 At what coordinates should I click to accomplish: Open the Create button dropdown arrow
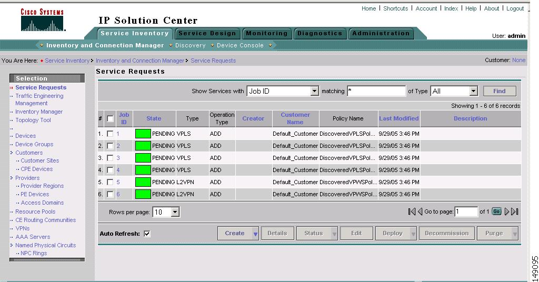tap(255, 234)
